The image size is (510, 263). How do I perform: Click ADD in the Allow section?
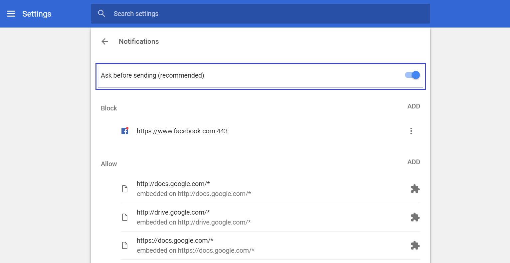pos(414,162)
